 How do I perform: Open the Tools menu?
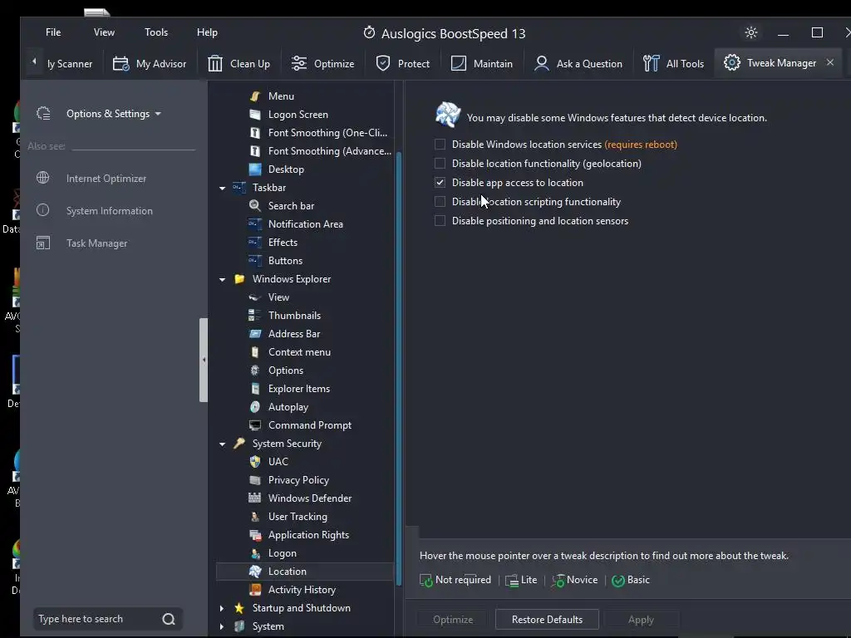156,32
